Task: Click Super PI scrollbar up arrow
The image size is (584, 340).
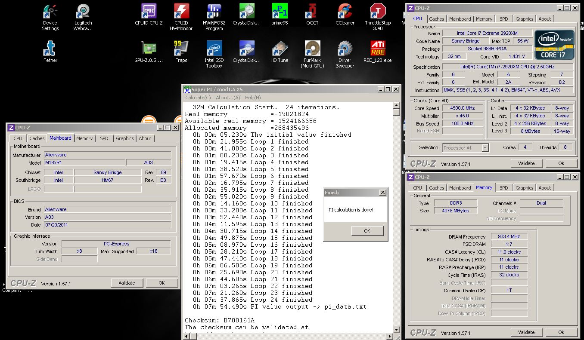Action: (x=397, y=106)
